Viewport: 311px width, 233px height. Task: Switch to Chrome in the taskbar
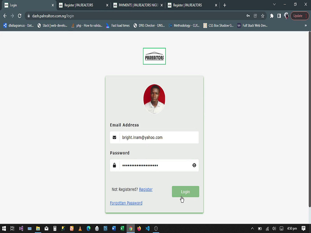click(131, 228)
